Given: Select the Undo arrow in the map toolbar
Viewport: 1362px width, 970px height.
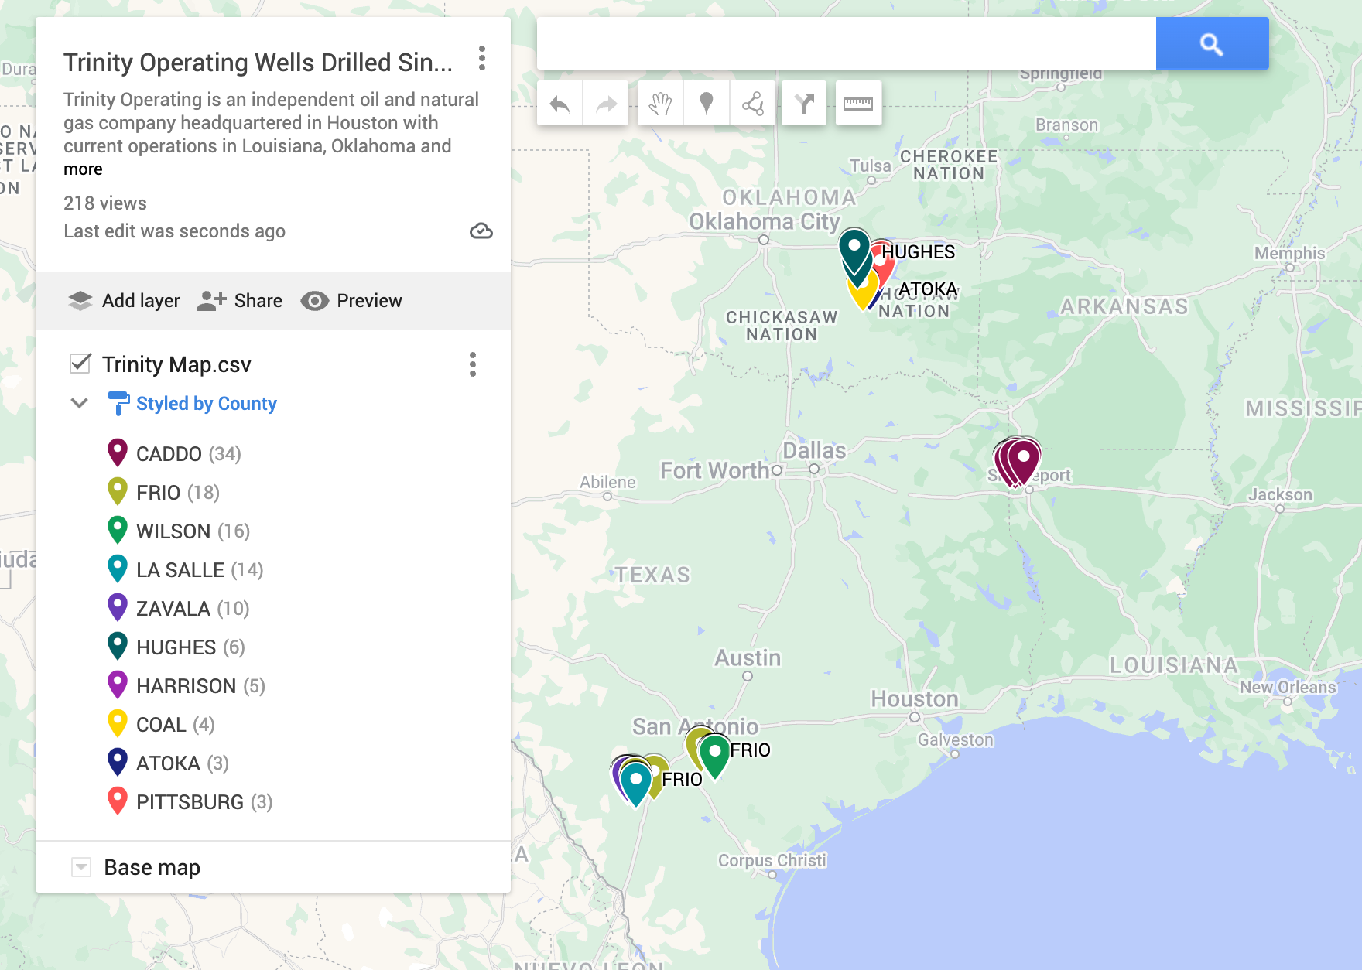Looking at the screenshot, I should click(x=560, y=103).
